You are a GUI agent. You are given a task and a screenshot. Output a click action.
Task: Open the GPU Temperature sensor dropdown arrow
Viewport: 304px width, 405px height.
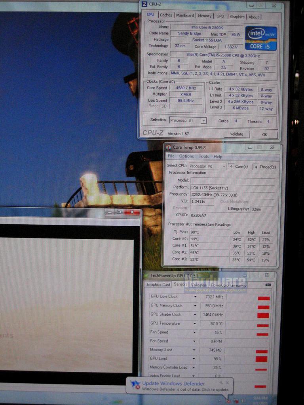pos(195,324)
